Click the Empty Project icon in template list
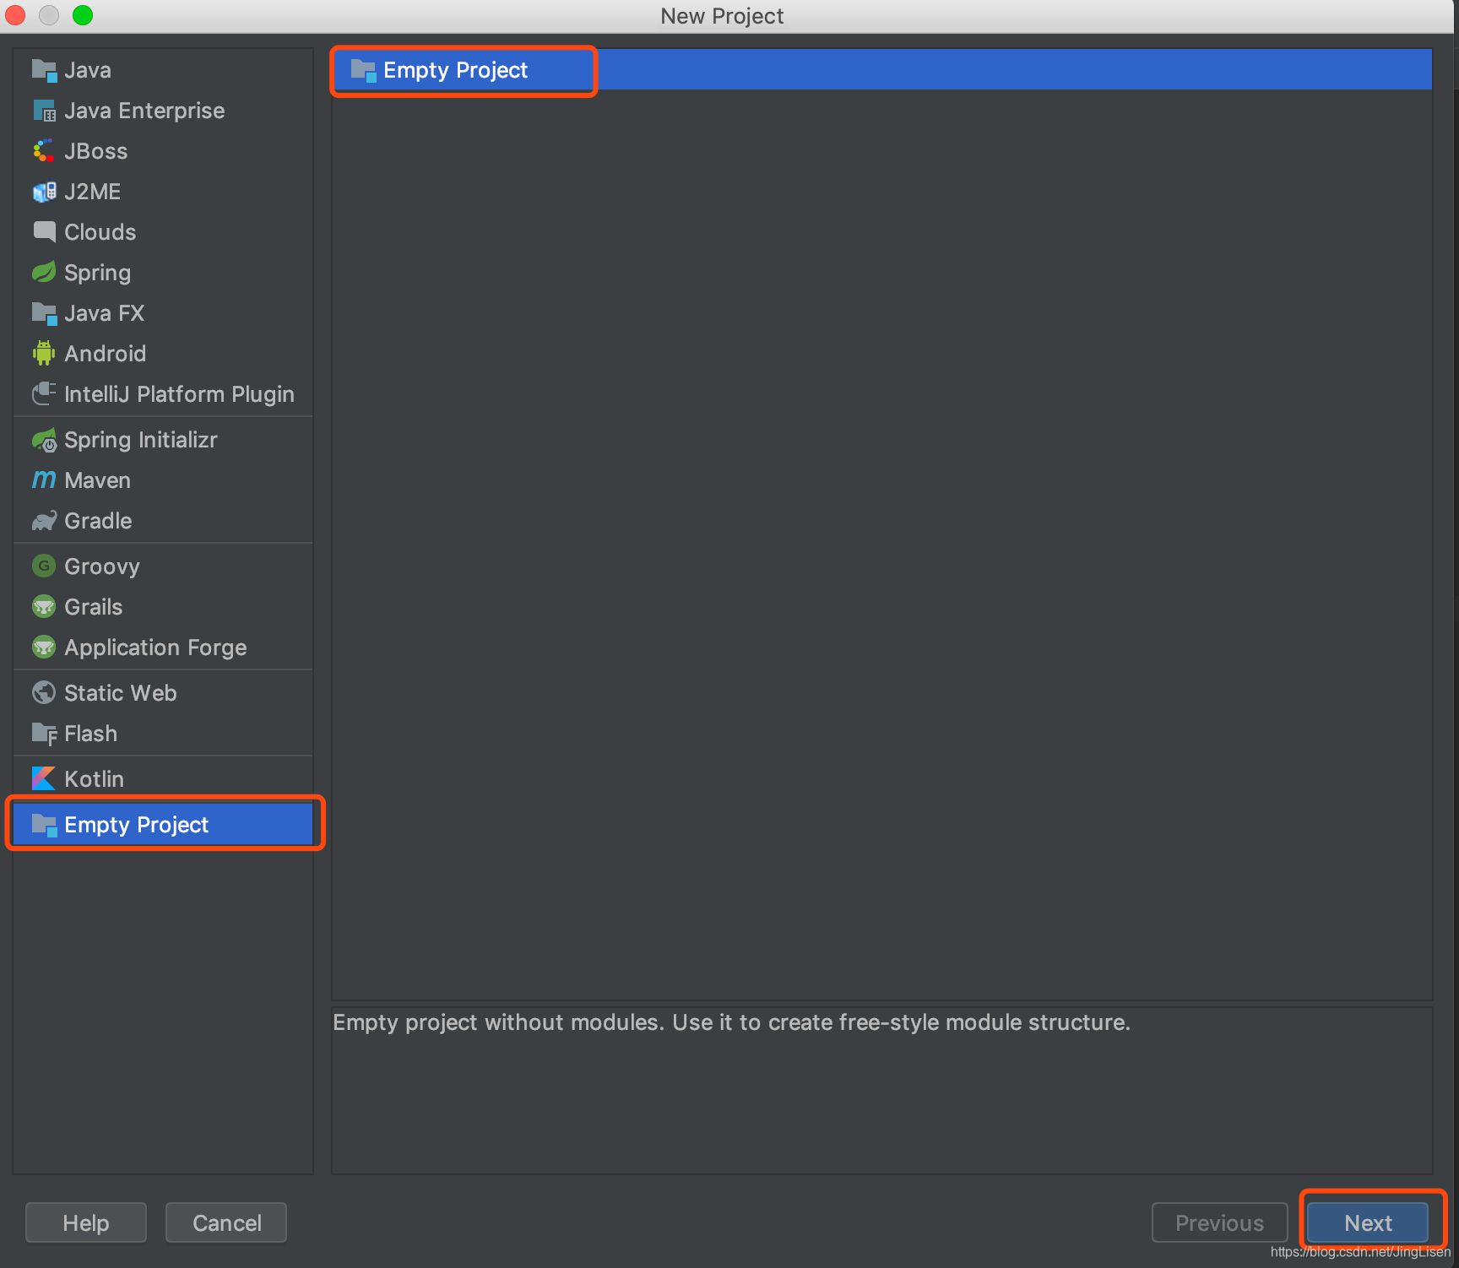 [363, 70]
